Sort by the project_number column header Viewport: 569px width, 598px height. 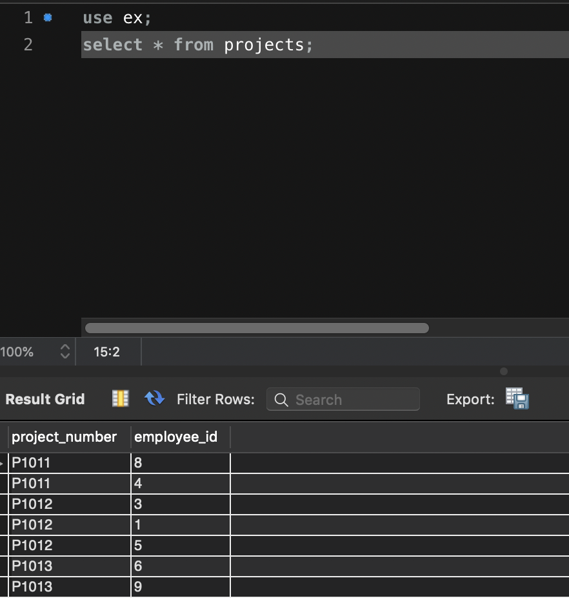click(70, 437)
